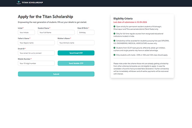Focus the 10-digit Mobile Number field
This screenshot has height=128, width=192.
click(36, 63)
